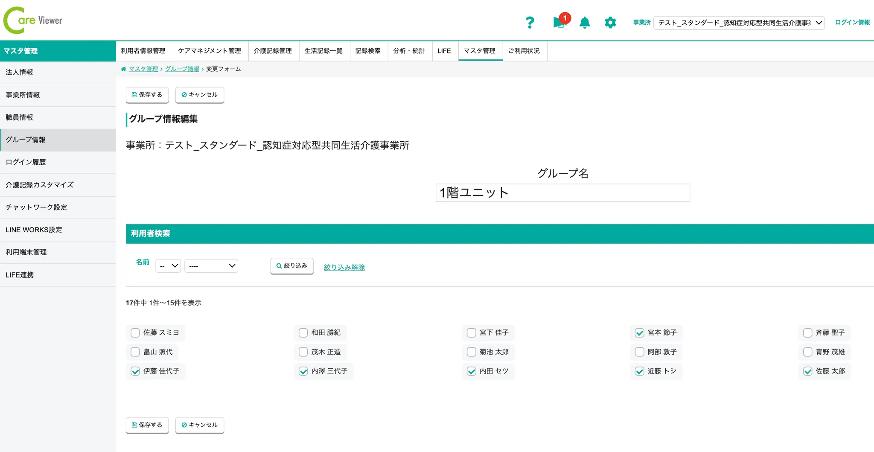Switch to the 利用者情報管理 tab
The width and height of the screenshot is (874, 452).
click(143, 51)
